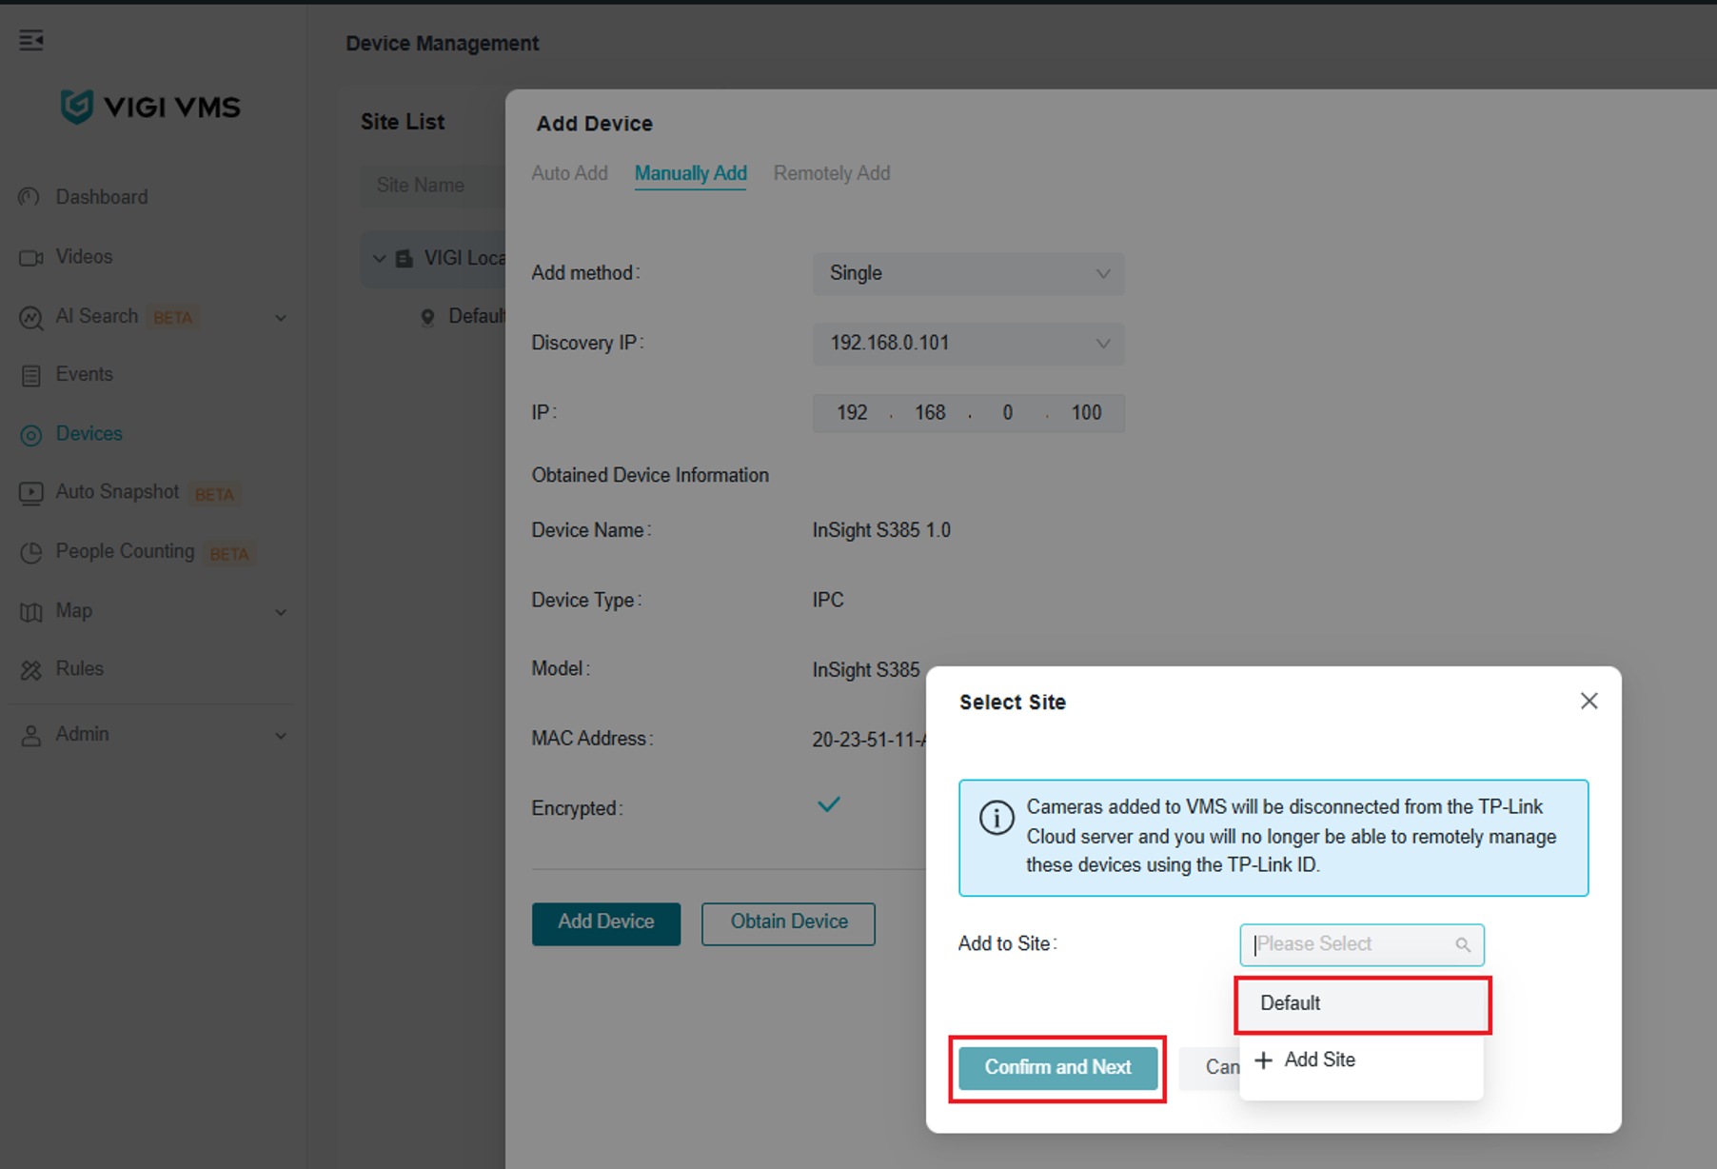Viewport: 1717px width, 1169px height.
Task: Switch to the Auto Add tab
Action: [x=569, y=173]
